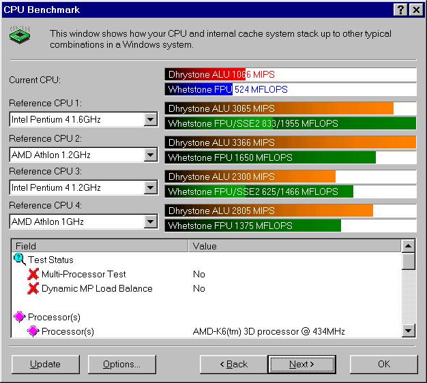The image size is (427, 383).
Task: Click pink diamond icon of Processor(s) group
Action: point(20,317)
